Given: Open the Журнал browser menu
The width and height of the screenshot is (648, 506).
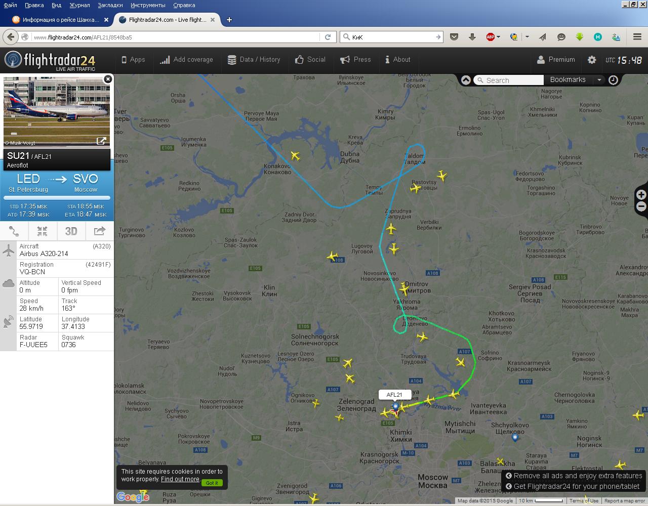Looking at the screenshot, I should (x=79, y=5).
